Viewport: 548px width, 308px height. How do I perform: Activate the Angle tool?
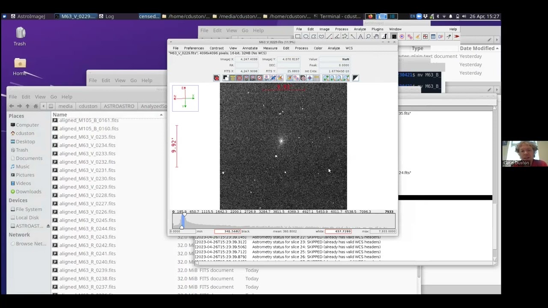point(337,36)
